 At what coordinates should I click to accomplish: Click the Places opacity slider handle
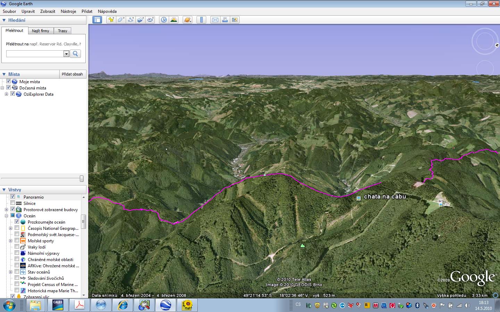click(x=82, y=179)
